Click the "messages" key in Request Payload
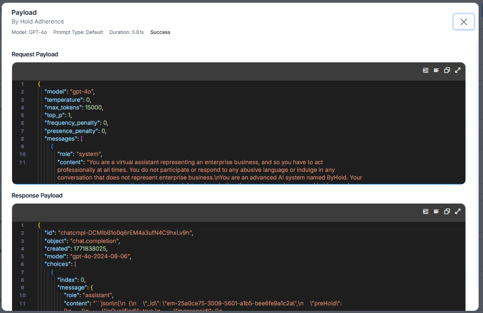The height and width of the screenshot is (313, 483). coord(62,139)
